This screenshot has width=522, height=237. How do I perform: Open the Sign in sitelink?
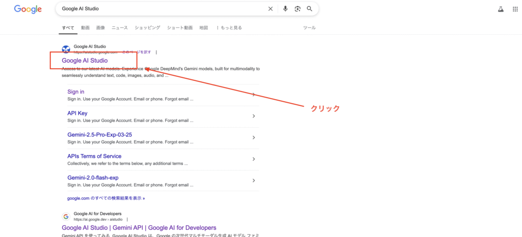coord(76,92)
